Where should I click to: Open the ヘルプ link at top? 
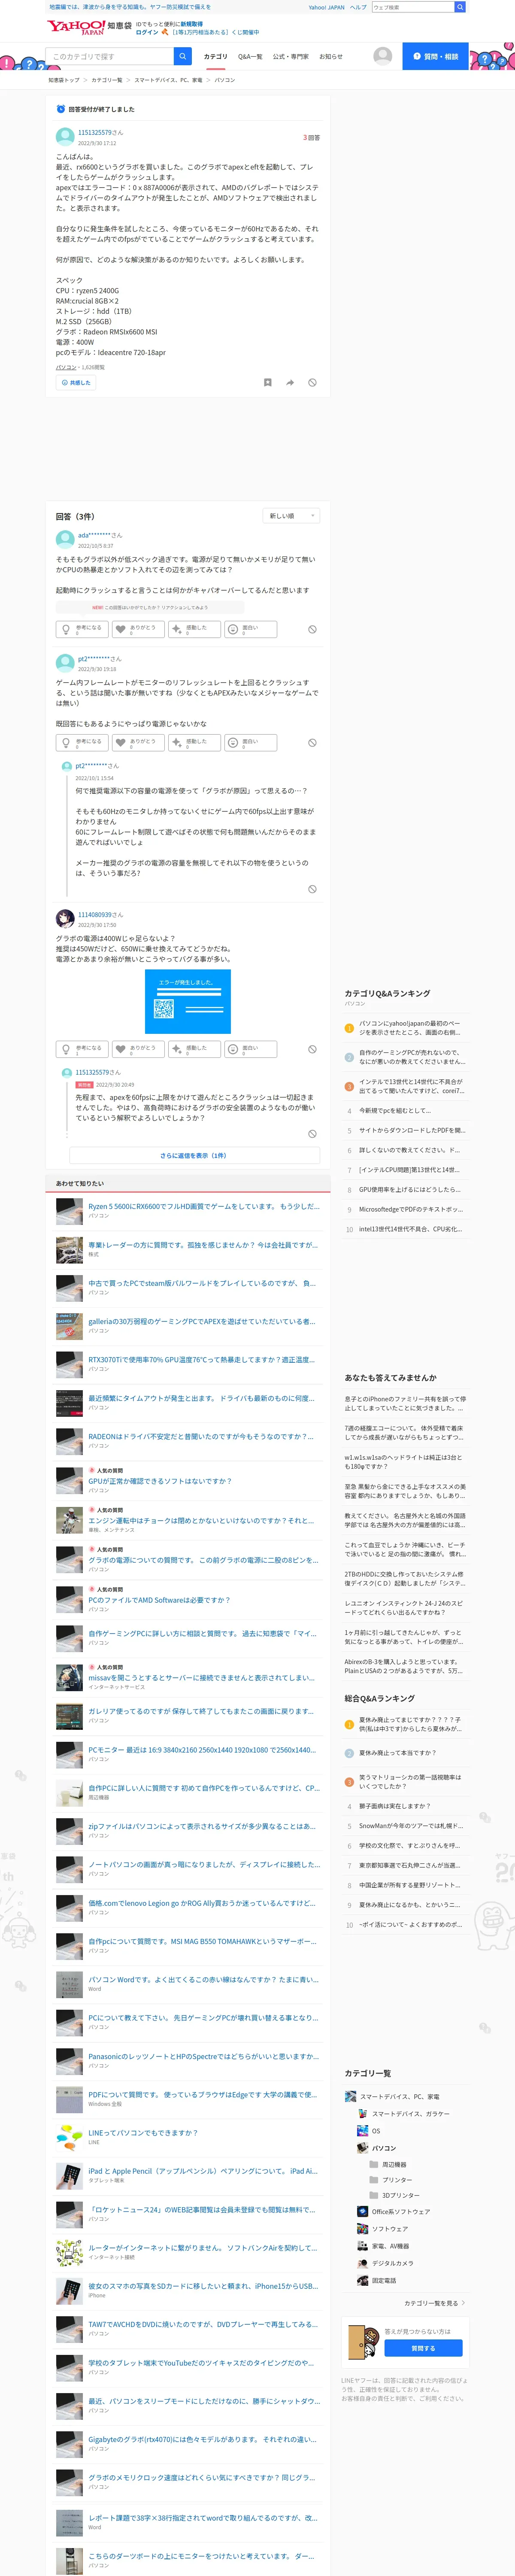coord(358,7)
